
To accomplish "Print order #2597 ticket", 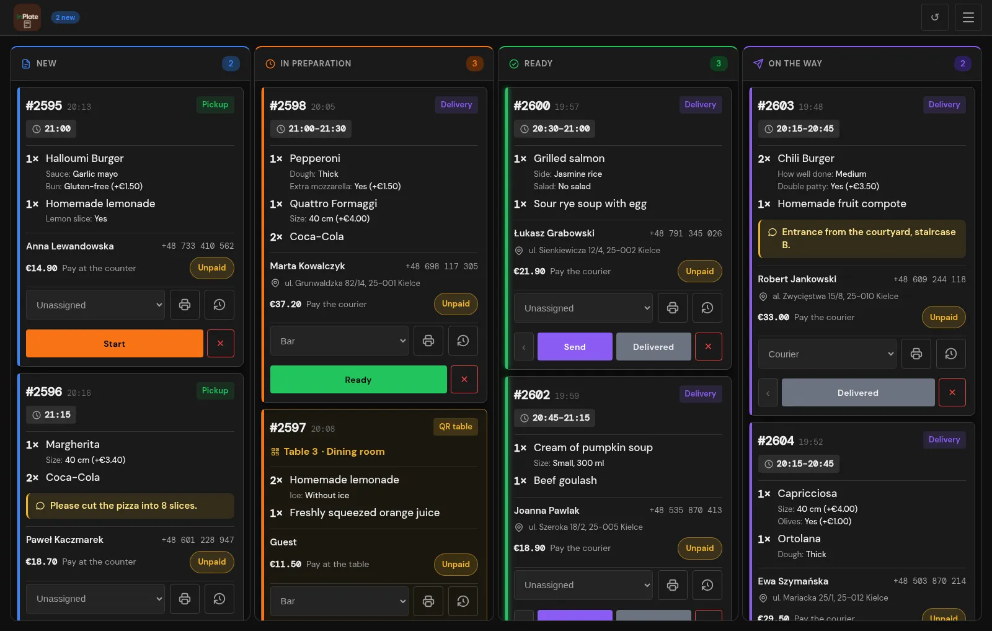I will point(428,601).
